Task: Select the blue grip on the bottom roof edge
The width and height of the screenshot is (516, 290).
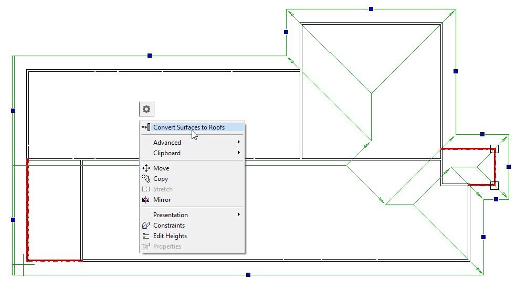Action: pyautogui.click(x=248, y=275)
